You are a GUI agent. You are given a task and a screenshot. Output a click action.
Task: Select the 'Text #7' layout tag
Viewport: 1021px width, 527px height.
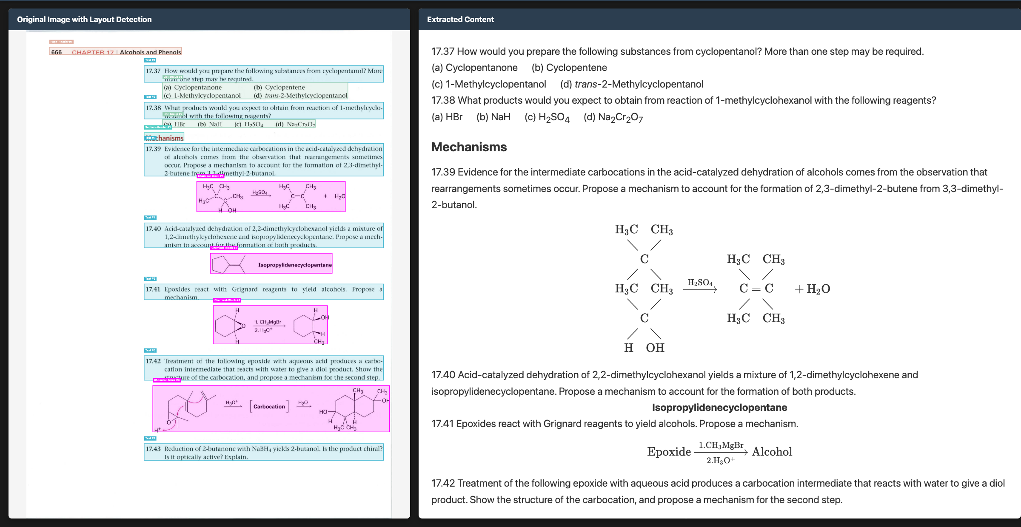click(x=150, y=438)
